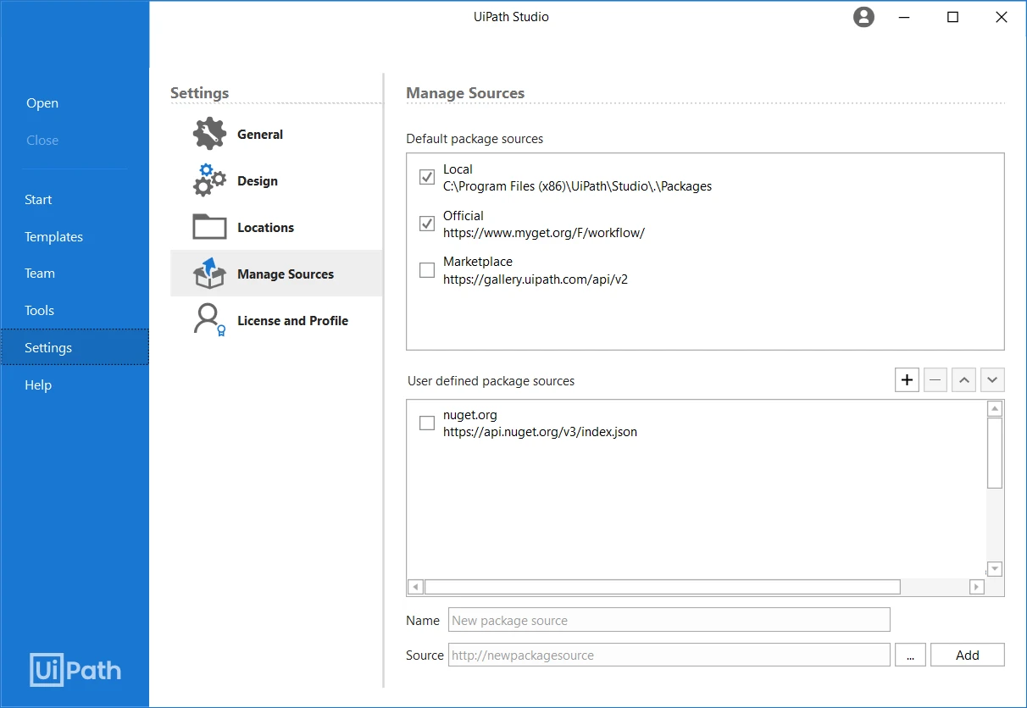
Task: Switch to Locations settings tab
Action: (276, 227)
